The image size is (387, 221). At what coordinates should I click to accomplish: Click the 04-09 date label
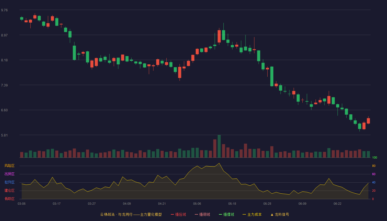coord(127,204)
